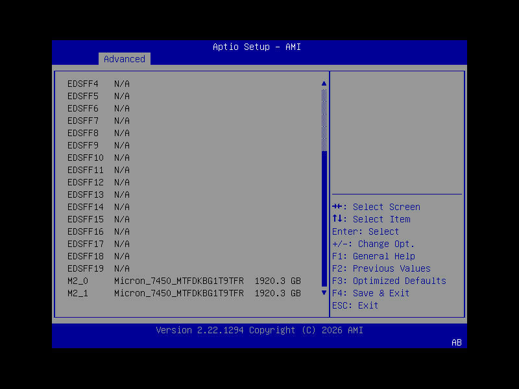519x389 pixels.
Task: Click the F1: General Help line
Action: [x=374, y=256]
